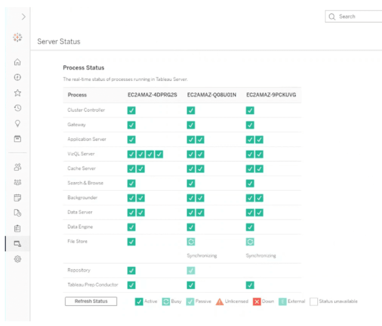The height and width of the screenshot is (326, 382).
Task: Click the EC2AMAZ-9PCKUVG column header
Action: [x=271, y=95]
